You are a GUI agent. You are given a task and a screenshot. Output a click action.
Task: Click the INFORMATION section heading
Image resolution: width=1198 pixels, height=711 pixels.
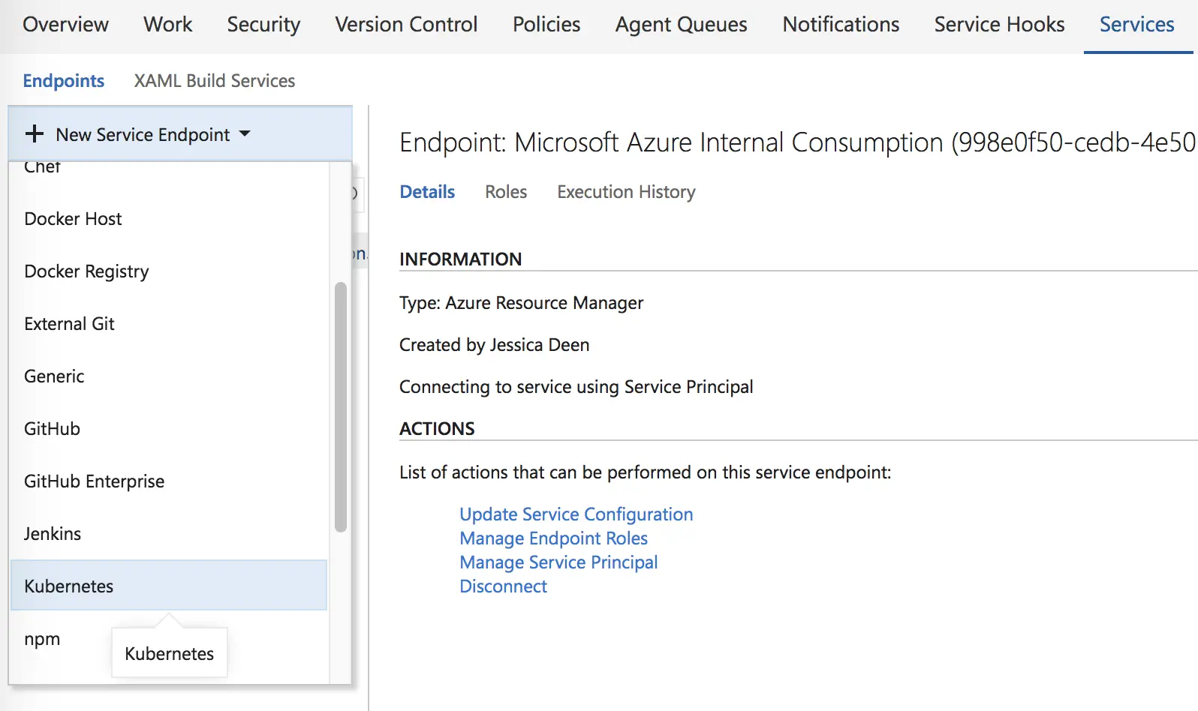(x=460, y=259)
